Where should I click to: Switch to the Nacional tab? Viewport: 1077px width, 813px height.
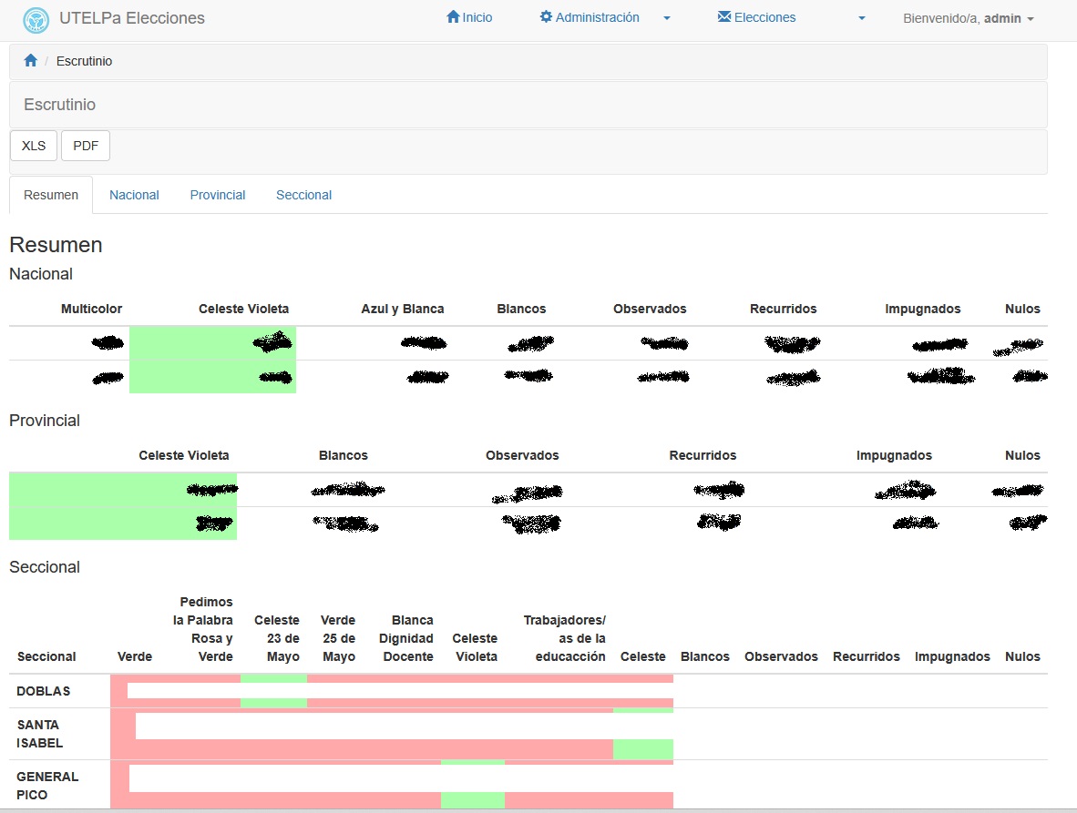click(134, 195)
